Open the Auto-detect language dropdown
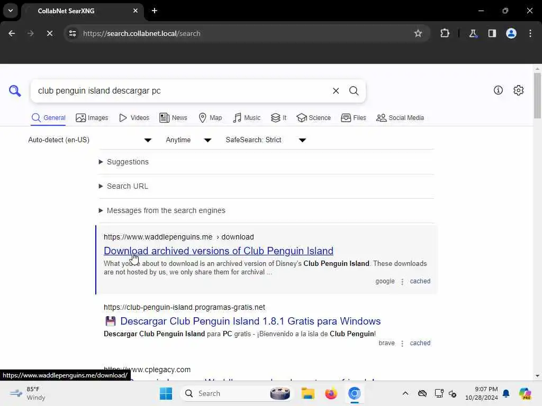The height and width of the screenshot is (406, 542). coord(90,140)
